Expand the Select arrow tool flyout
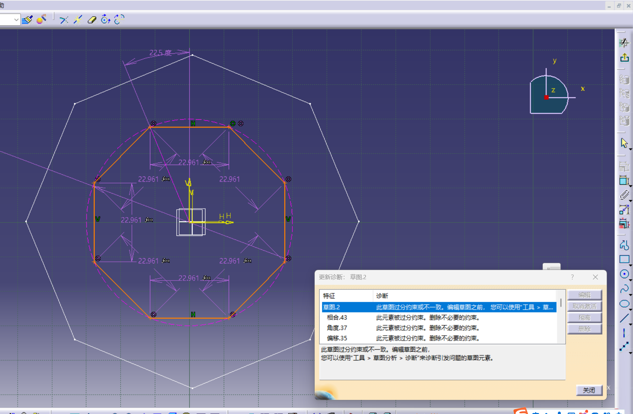 point(630,149)
